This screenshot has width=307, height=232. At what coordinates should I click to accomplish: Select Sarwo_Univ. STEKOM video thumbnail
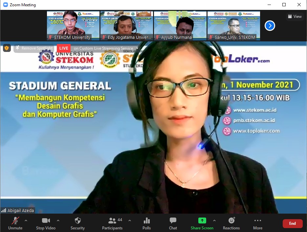[234, 26]
